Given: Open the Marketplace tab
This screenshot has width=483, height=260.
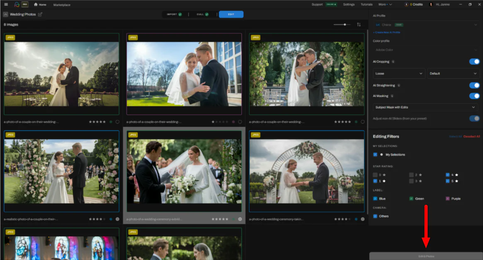Looking at the screenshot, I should click(x=62, y=5).
